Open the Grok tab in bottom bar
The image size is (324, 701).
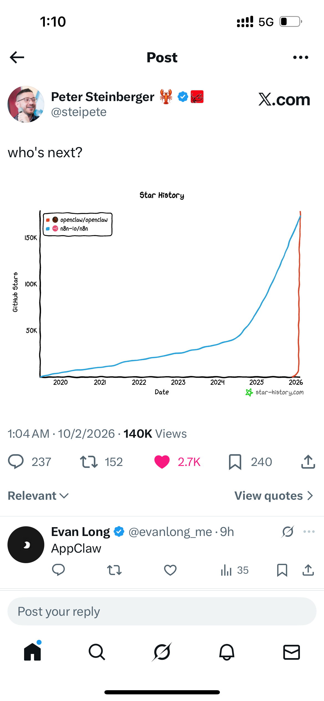pyautogui.click(x=162, y=652)
